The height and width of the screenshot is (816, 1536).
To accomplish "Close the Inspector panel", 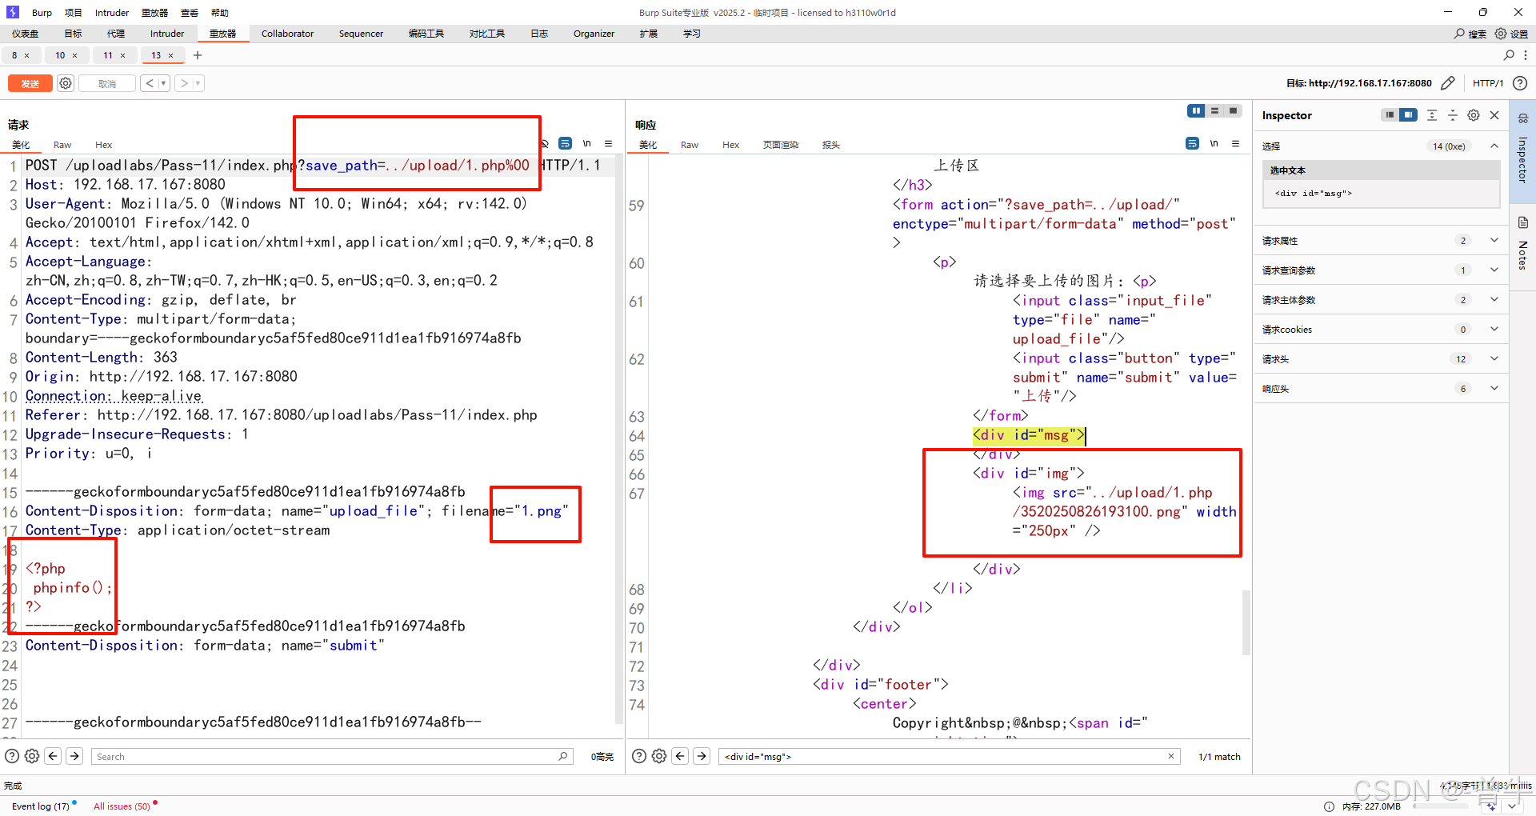I will click(1494, 115).
